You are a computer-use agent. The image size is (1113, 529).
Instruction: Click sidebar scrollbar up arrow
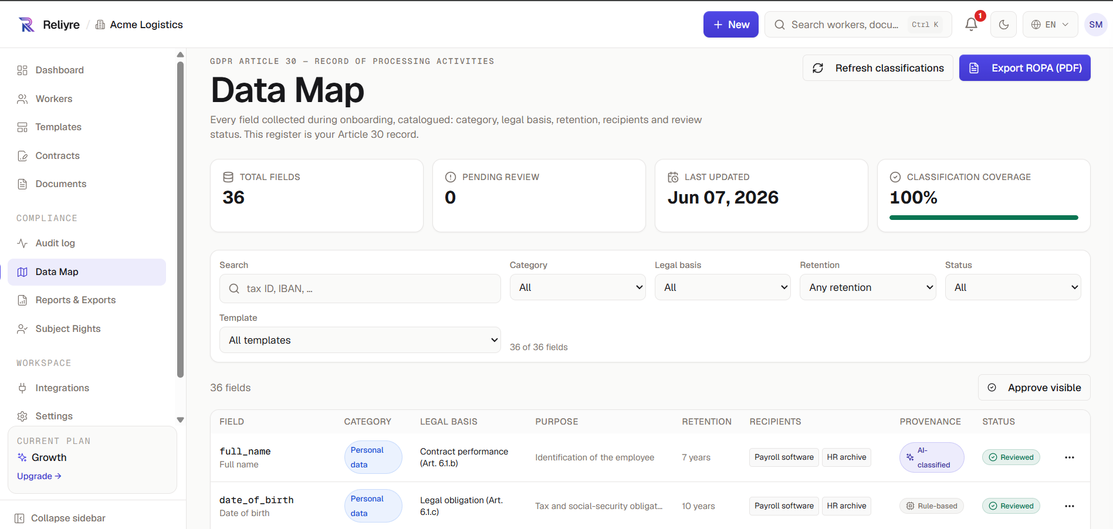click(180, 55)
